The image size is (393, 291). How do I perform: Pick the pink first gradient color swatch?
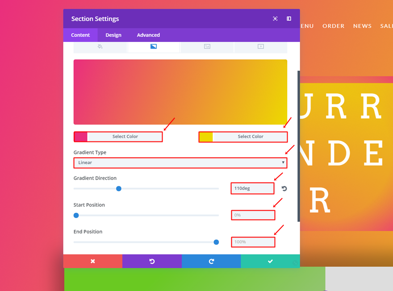pyautogui.click(x=81, y=137)
